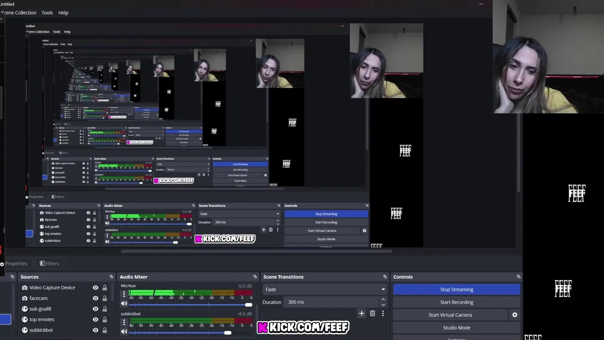604x340 pixels.
Task: Hide the sub goallll source
Action: (95, 309)
